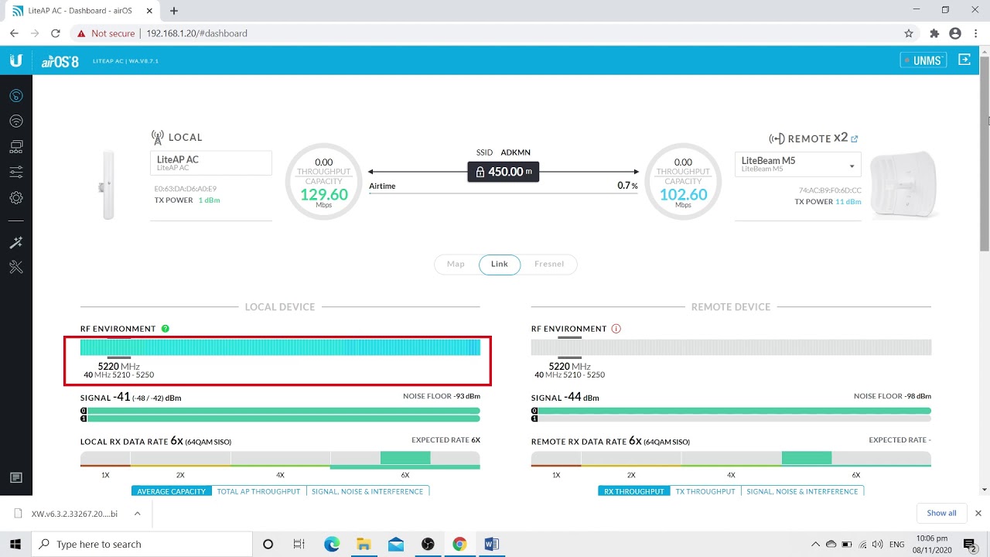
Task: Click the local signal strength bar
Action: [x=280, y=415]
